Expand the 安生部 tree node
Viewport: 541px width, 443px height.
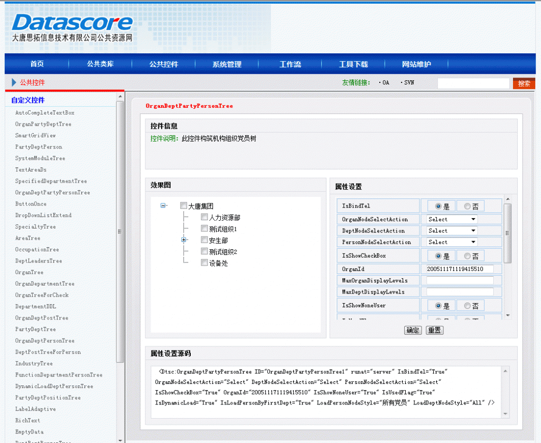coord(184,240)
